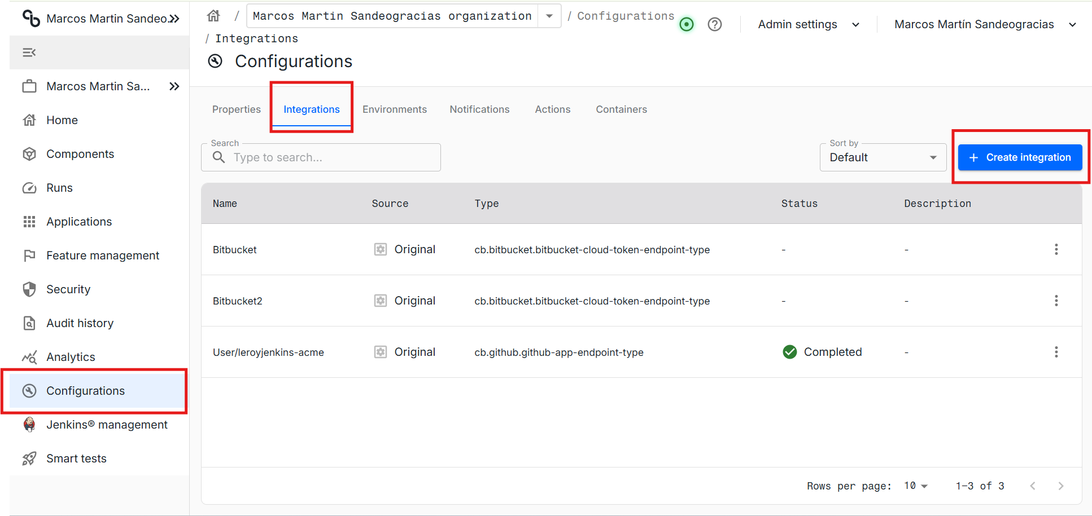The width and height of the screenshot is (1092, 516).
Task: Open the Security section
Action: click(x=68, y=289)
